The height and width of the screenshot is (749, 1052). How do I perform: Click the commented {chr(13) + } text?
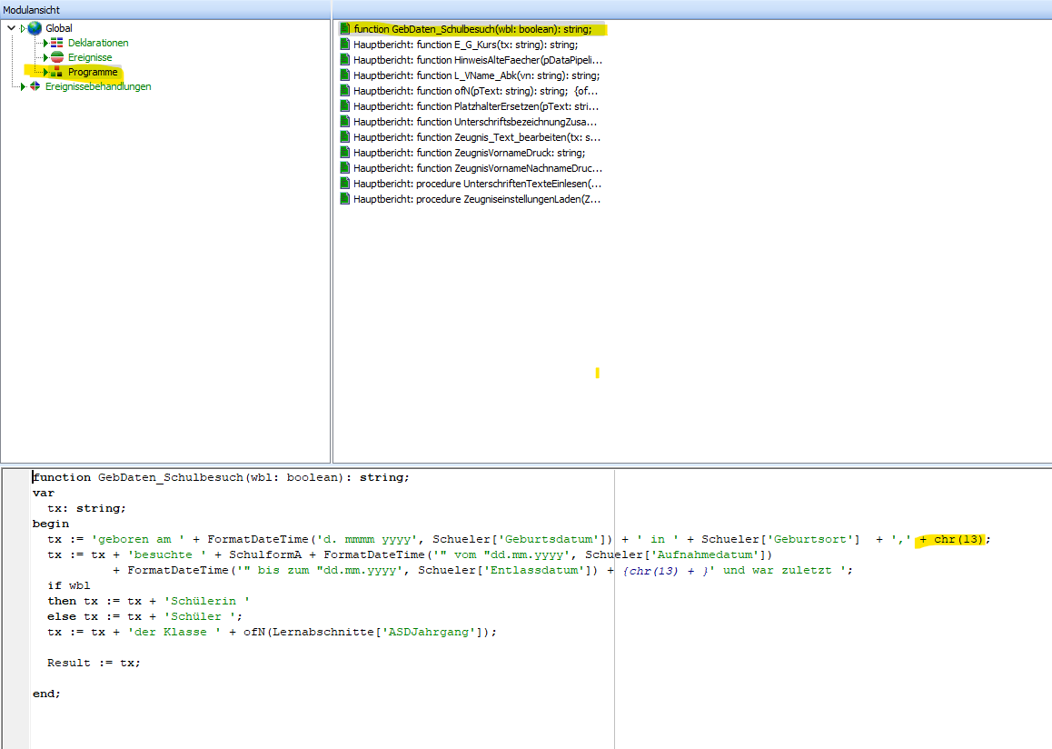coord(666,571)
